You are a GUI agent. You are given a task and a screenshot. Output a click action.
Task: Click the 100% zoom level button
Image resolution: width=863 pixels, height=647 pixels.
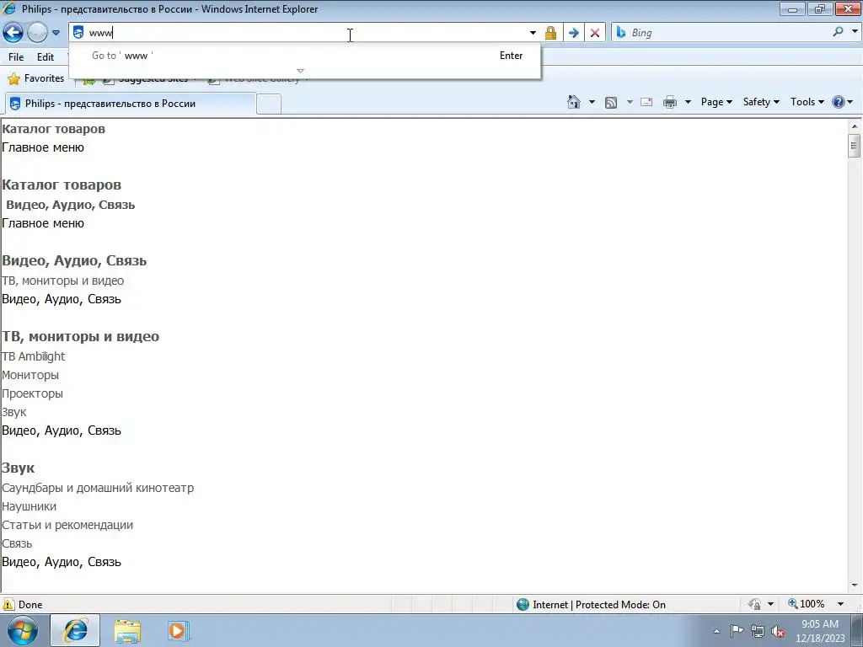807,604
